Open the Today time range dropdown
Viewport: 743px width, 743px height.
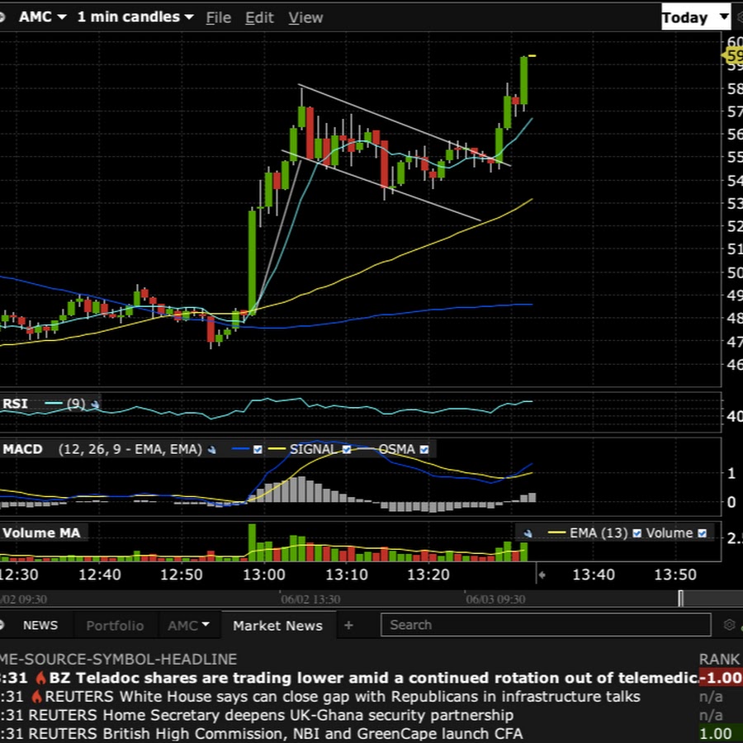click(695, 17)
